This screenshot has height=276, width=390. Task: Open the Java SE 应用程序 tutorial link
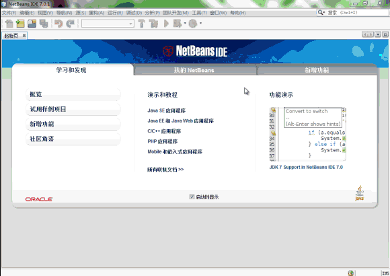click(x=166, y=110)
